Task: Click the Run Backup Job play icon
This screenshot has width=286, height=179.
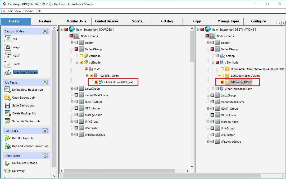Action: tap(7, 138)
